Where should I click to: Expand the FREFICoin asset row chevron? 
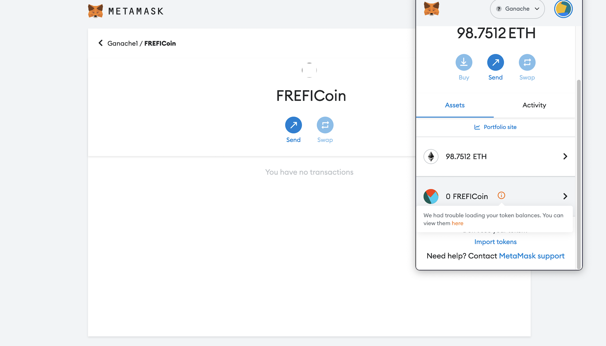coord(565,196)
